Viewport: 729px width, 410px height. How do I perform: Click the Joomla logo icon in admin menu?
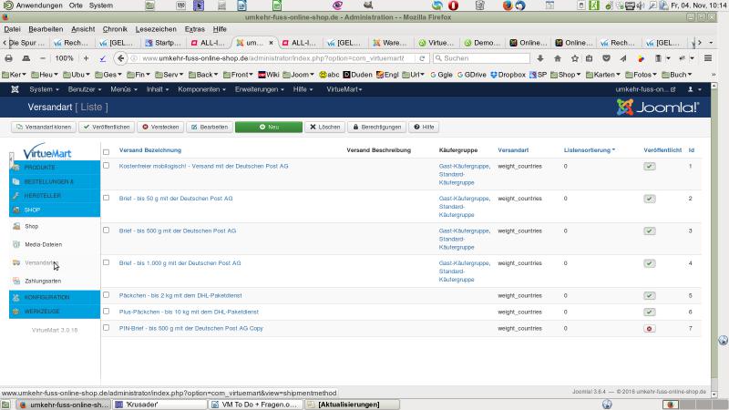15,89
